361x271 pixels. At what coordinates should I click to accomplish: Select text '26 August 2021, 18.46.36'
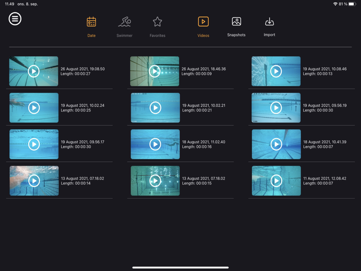click(x=204, y=69)
